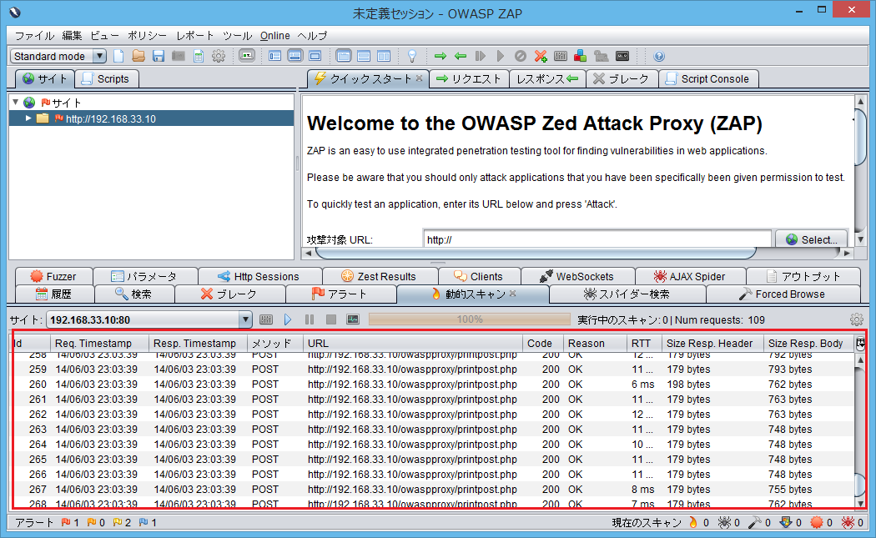
Task: Click the Forced User Mode icon
Action: click(x=602, y=56)
